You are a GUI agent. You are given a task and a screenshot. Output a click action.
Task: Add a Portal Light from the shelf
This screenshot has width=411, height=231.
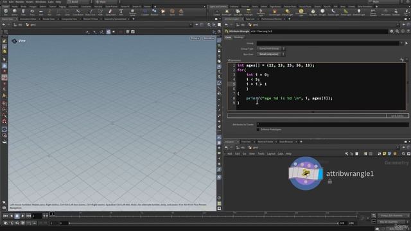pos(345,12)
